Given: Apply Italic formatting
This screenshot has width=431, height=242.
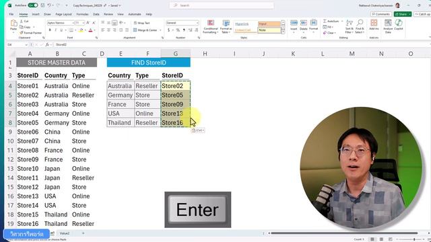Looking at the screenshot, I should click(x=55, y=30).
